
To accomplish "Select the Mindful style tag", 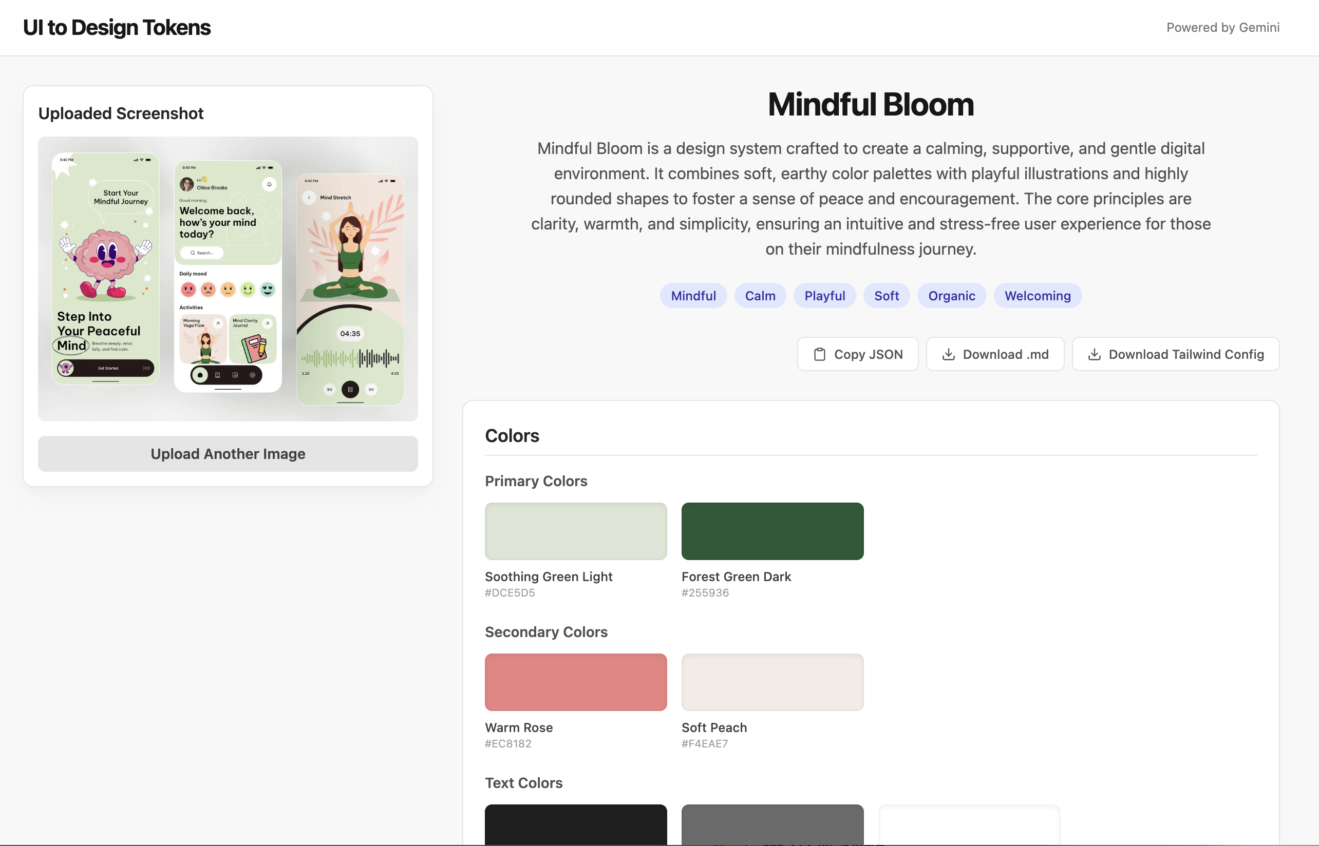I will tap(693, 296).
